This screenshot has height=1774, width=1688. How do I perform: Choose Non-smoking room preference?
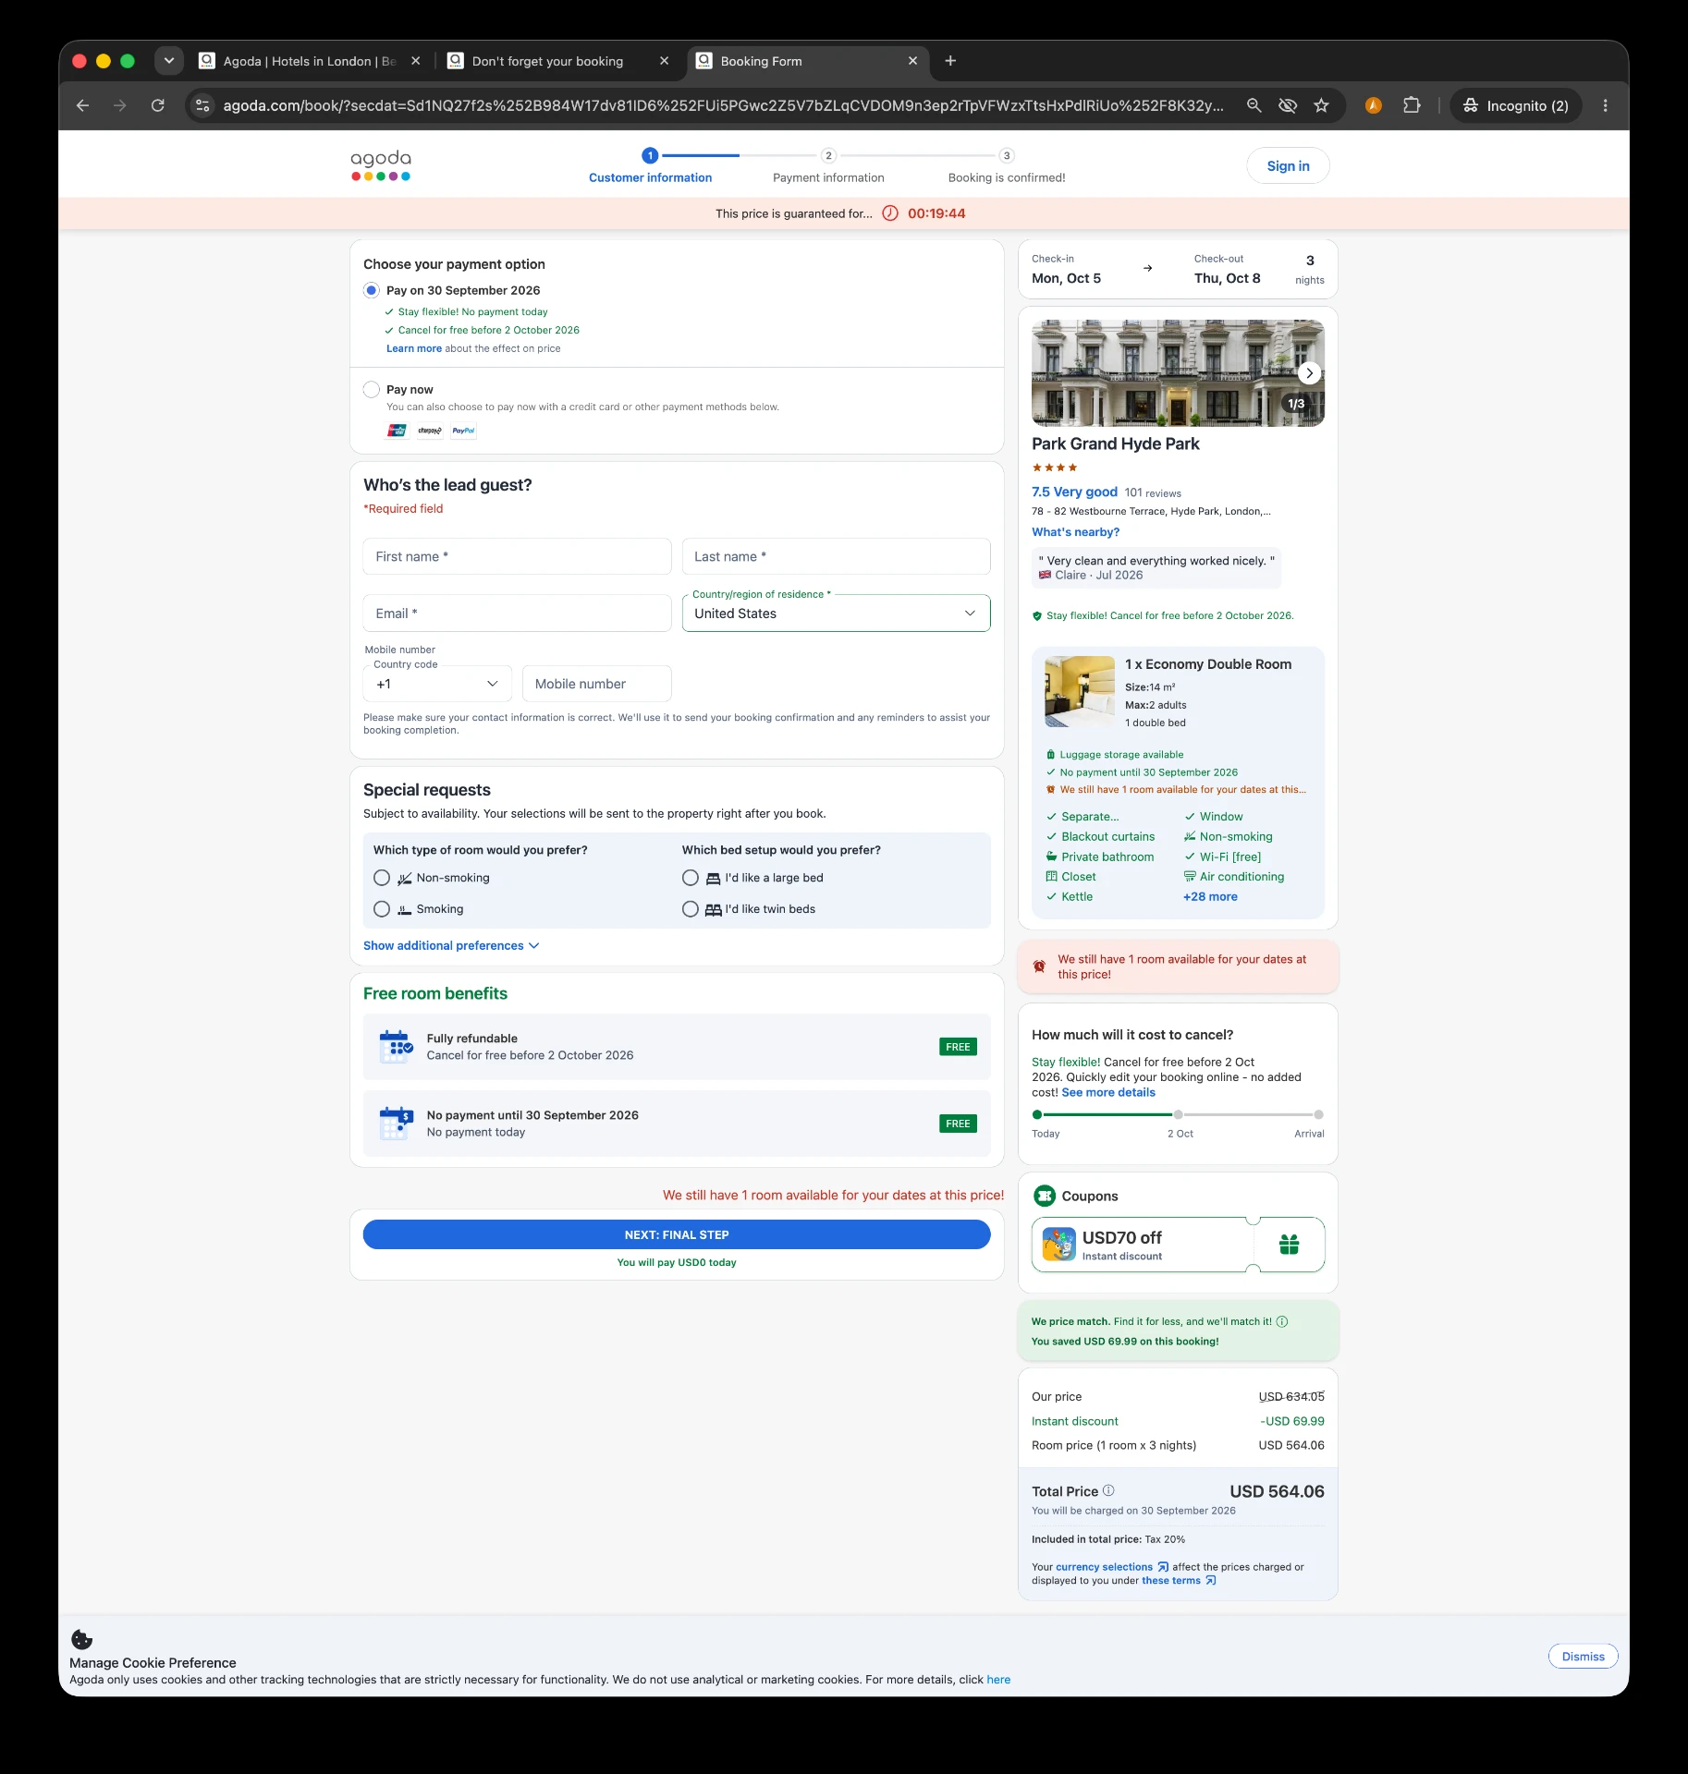click(382, 878)
